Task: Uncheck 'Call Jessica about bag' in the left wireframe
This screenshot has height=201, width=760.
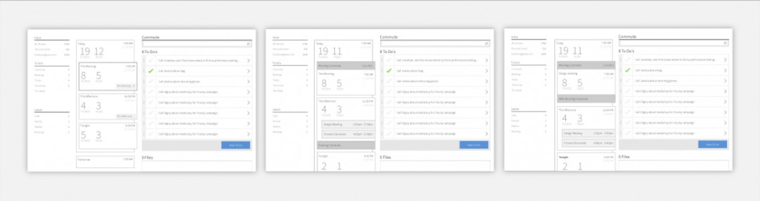Action: (x=151, y=71)
